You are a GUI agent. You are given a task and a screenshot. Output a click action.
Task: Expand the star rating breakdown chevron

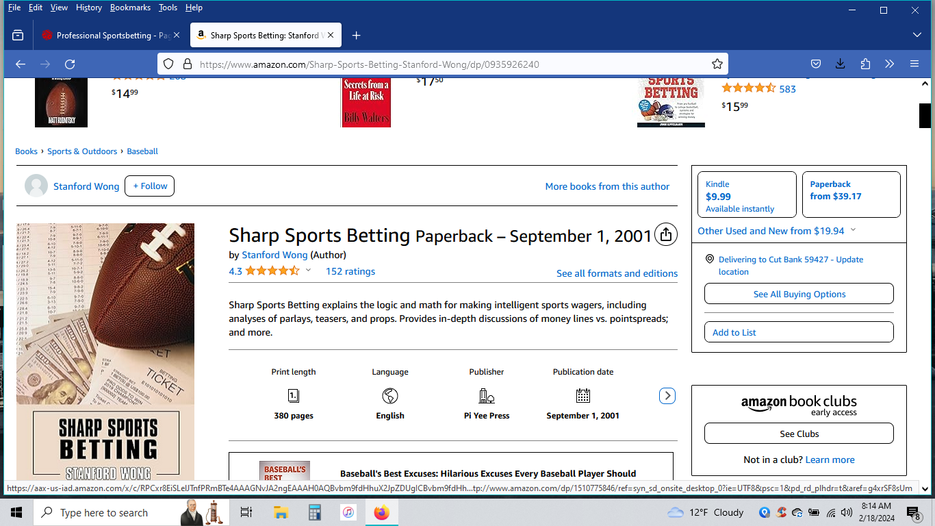pyautogui.click(x=308, y=271)
